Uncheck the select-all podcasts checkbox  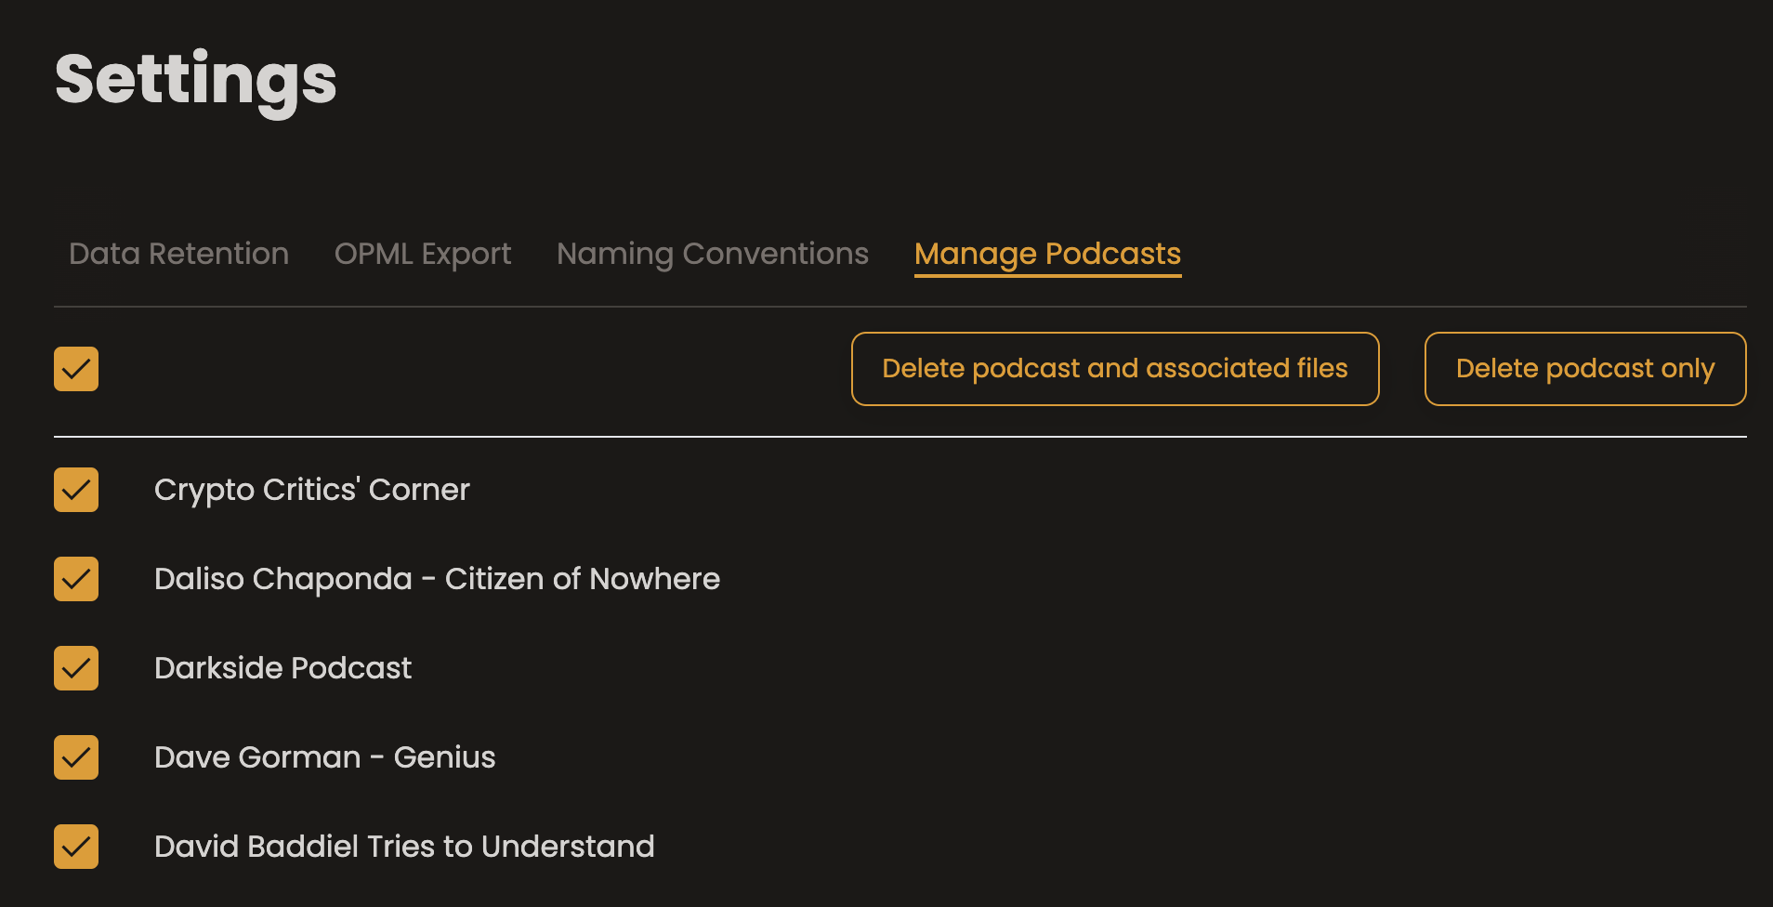click(76, 369)
